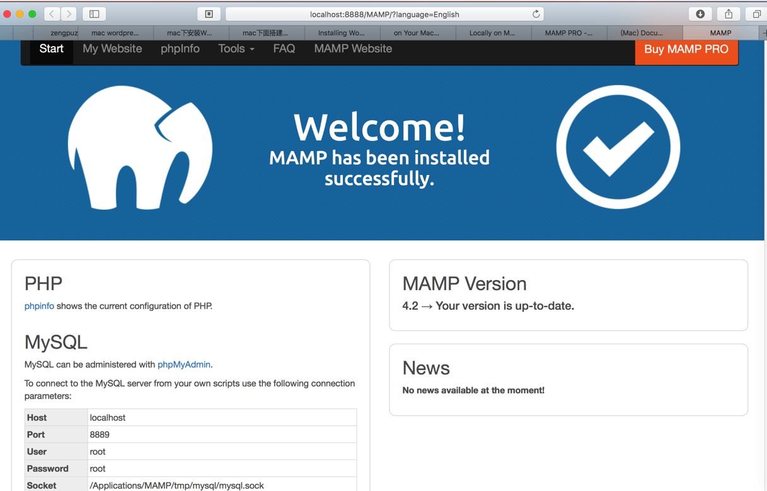Click the large checkmark circle icon
This screenshot has width=767, height=491.
pyautogui.click(x=618, y=147)
